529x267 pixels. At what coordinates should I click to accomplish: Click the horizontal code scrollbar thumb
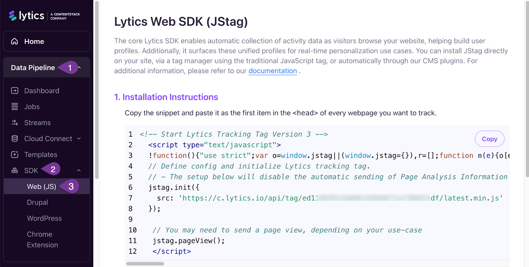[x=145, y=264]
